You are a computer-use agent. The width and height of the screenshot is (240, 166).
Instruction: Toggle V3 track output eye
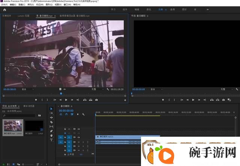coord(79,129)
